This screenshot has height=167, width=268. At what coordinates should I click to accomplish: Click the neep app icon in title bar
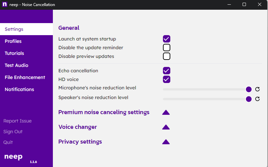point(5,5)
